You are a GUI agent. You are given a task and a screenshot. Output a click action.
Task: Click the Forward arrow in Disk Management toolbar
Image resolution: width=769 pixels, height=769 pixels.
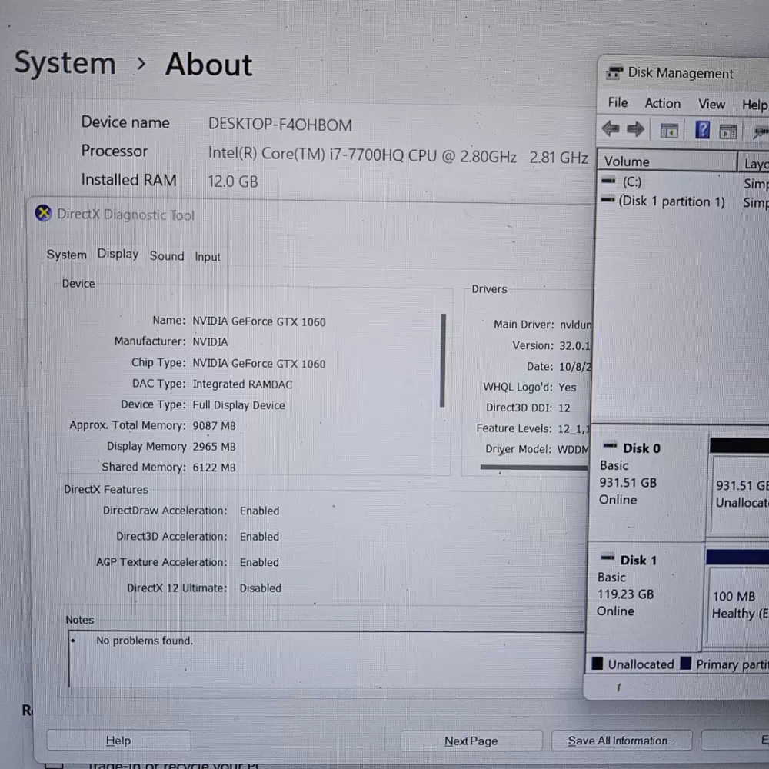tap(635, 129)
